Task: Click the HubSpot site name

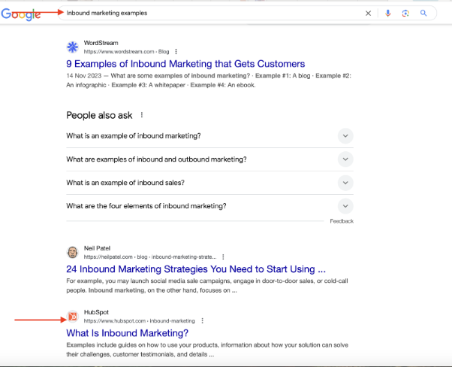Action: (x=96, y=312)
